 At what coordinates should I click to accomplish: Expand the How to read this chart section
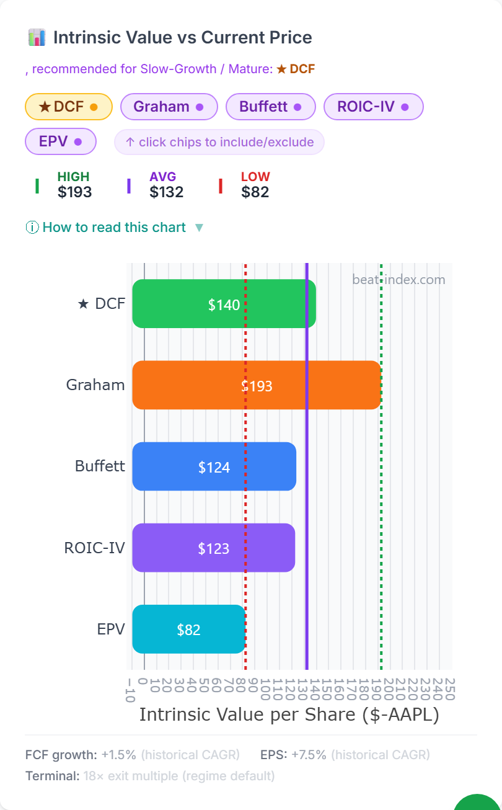coord(115,228)
